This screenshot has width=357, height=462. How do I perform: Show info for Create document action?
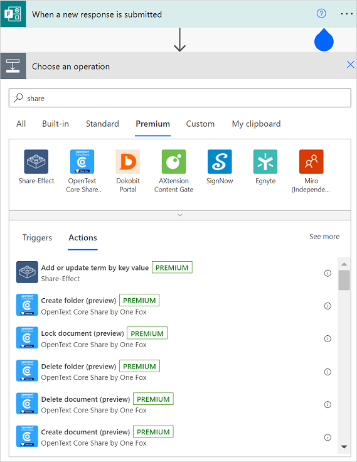[328, 438]
